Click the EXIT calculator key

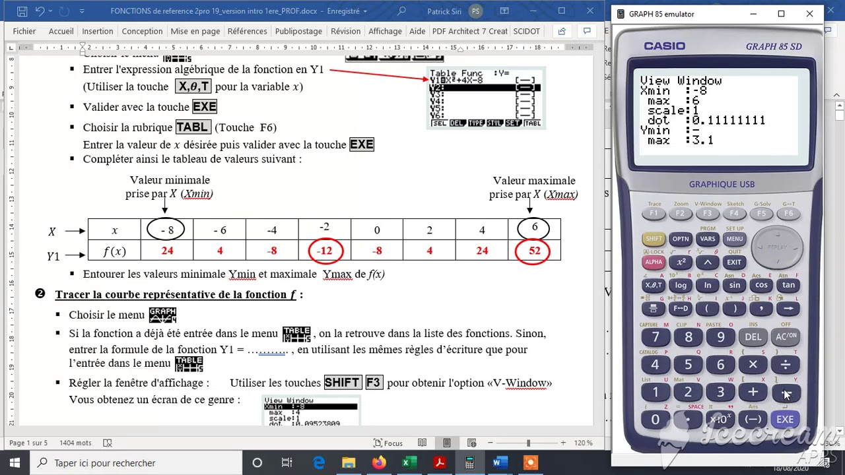(734, 262)
